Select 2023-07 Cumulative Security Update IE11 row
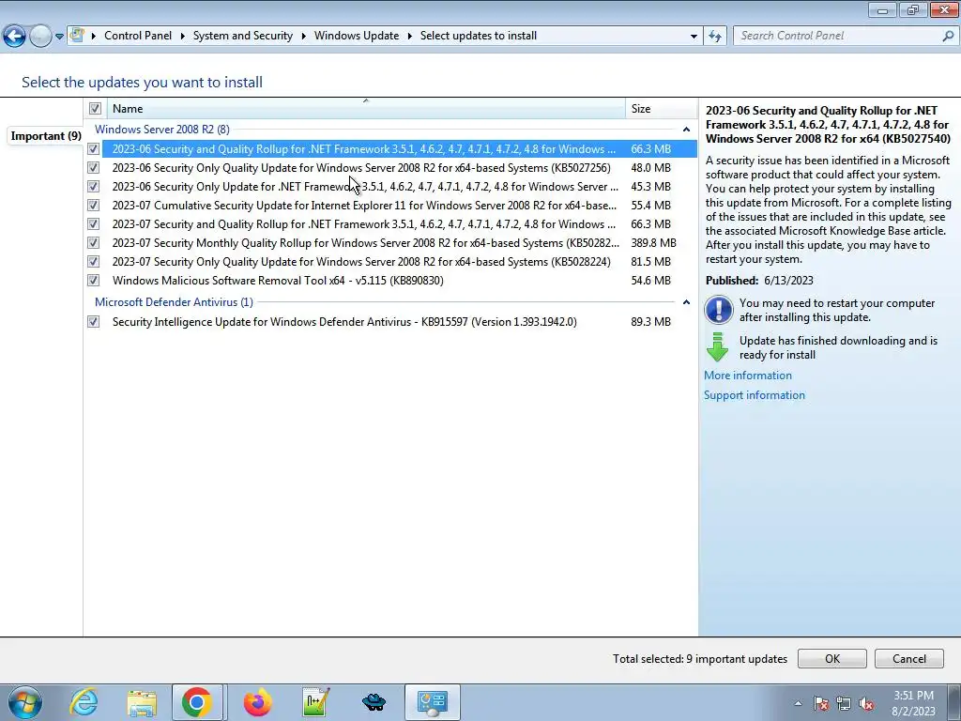The width and height of the screenshot is (961, 721). pos(399,206)
